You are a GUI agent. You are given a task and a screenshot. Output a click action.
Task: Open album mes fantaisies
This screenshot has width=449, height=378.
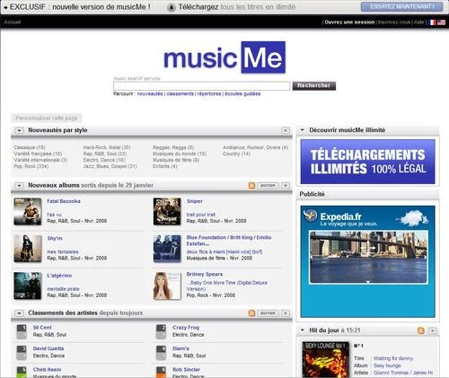pyautogui.click(x=63, y=251)
